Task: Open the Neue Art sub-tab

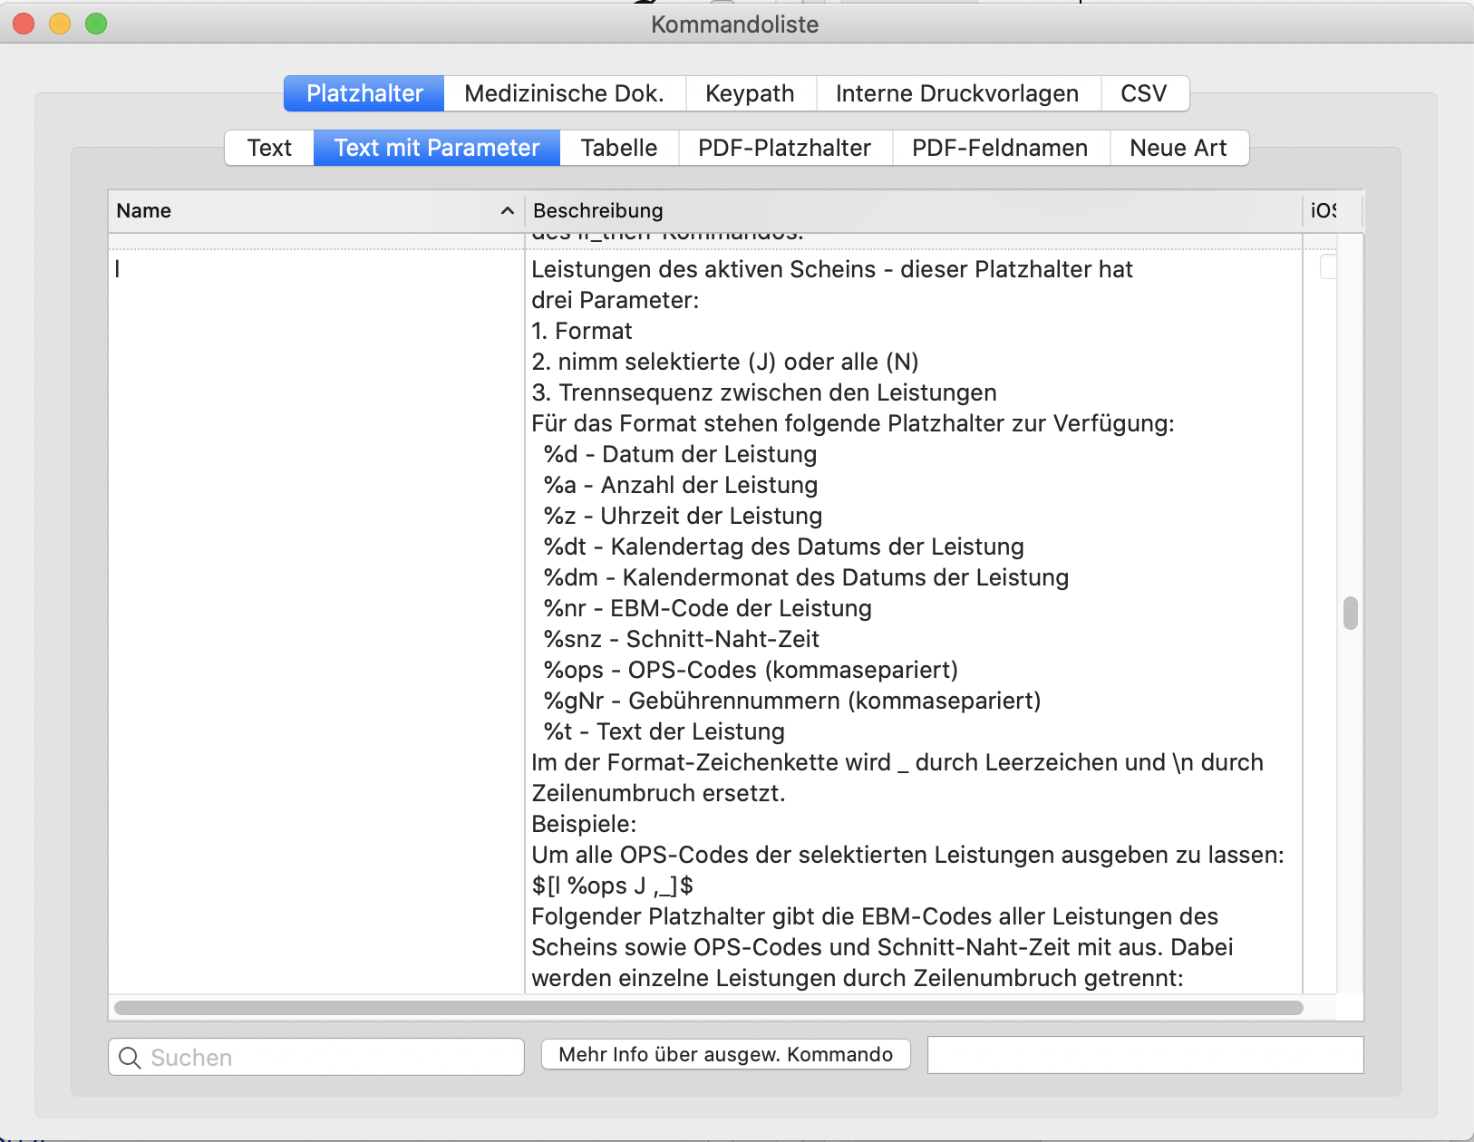Action: click(x=1178, y=148)
